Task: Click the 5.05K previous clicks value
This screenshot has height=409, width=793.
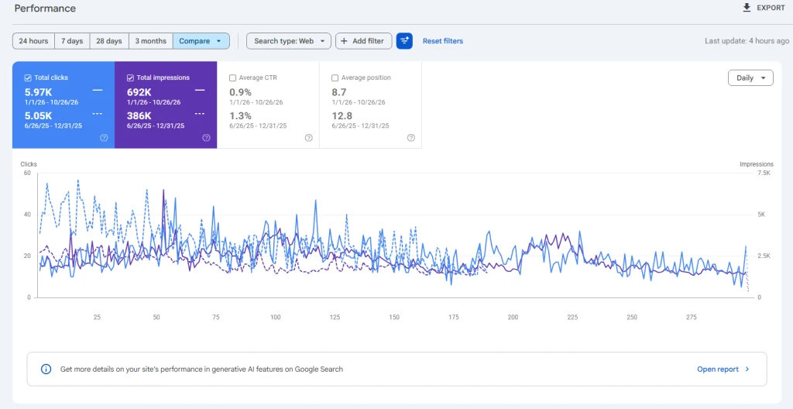Action: click(39, 116)
